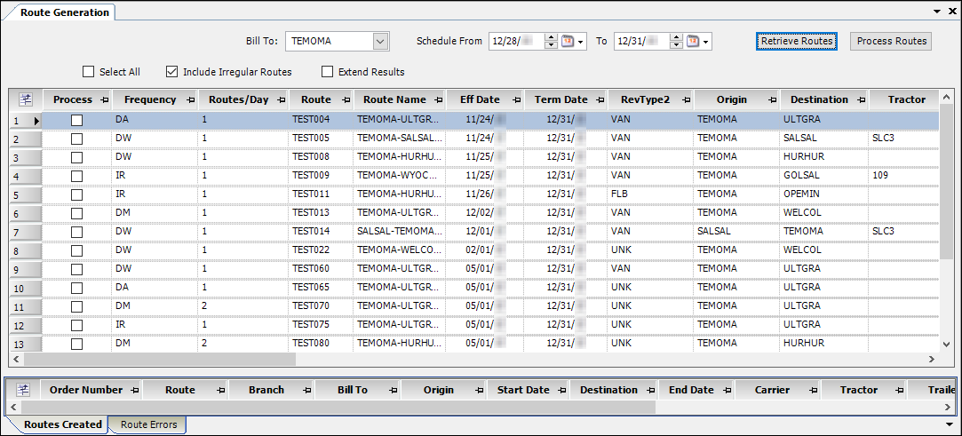Pin the Origin column in routes grid
The image size is (962, 436).
tap(770, 99)
